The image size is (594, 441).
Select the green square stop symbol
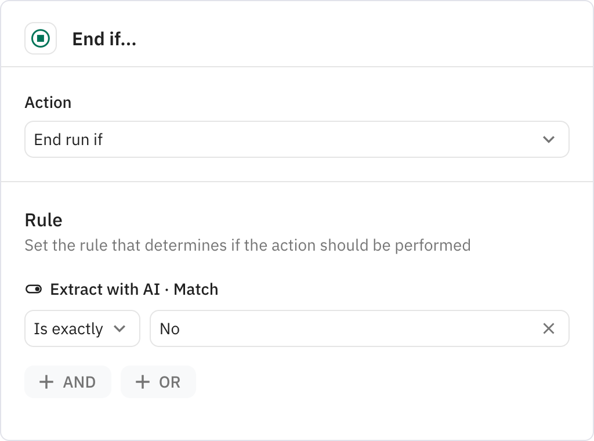point(40,38)
